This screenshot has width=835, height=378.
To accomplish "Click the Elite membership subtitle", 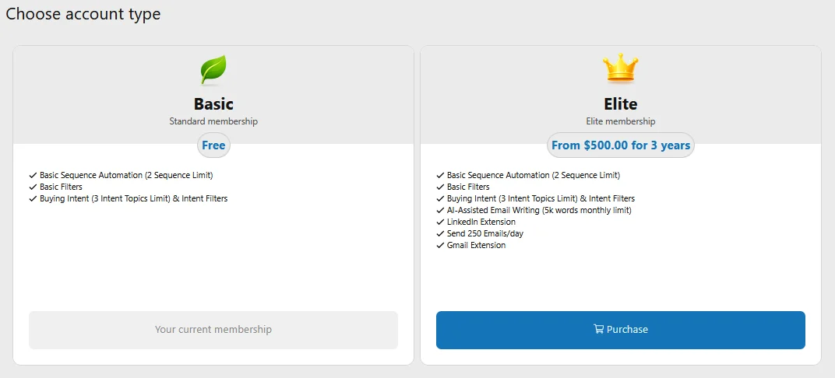I will pos(621,121).
